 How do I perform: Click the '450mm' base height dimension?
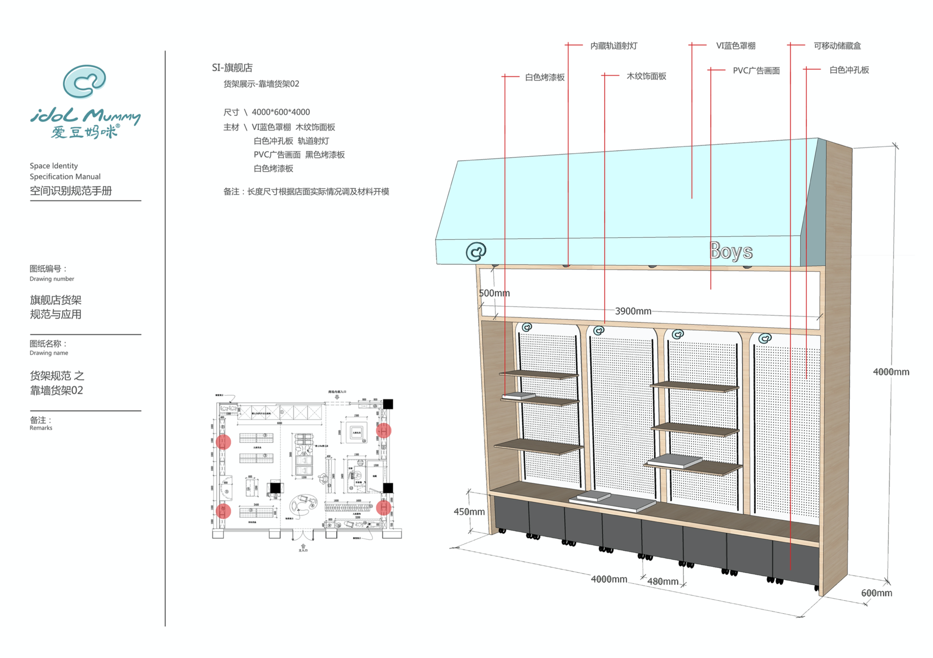[469, 512]
